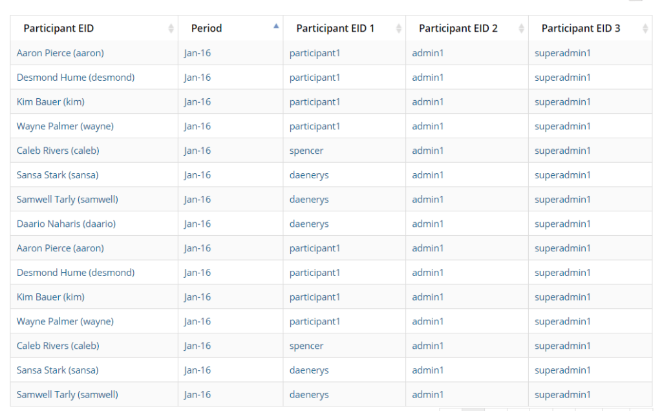
Task: Sort using Participant EID 2 arrows
Action: (x=521, y=28)
